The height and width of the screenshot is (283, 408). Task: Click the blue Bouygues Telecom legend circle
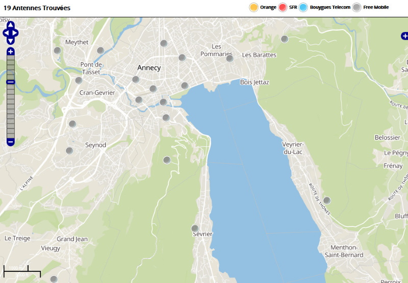(304, 7)
